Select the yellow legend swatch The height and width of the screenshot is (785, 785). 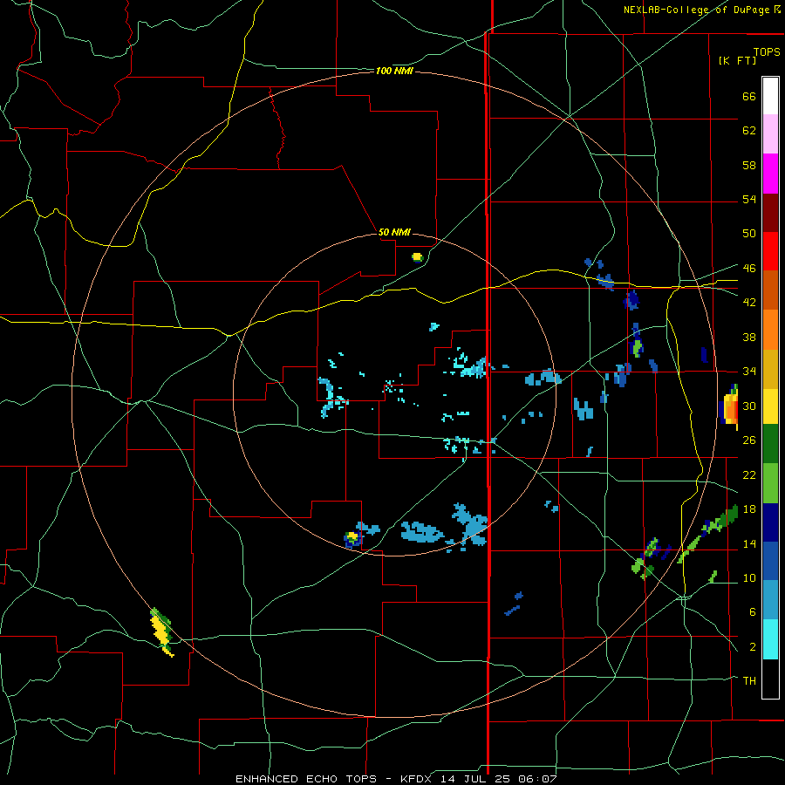tap(770, 406)
